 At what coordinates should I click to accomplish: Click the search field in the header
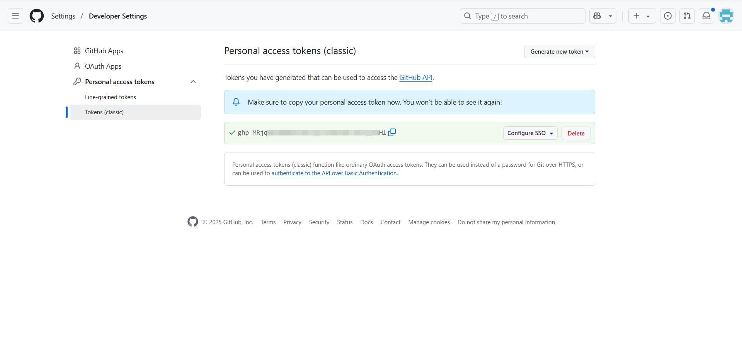(x=522, y=16)
